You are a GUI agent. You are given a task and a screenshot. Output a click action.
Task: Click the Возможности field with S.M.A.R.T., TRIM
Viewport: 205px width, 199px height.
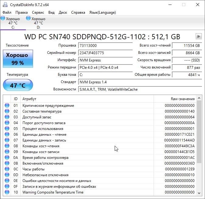(x=140, y=89)
